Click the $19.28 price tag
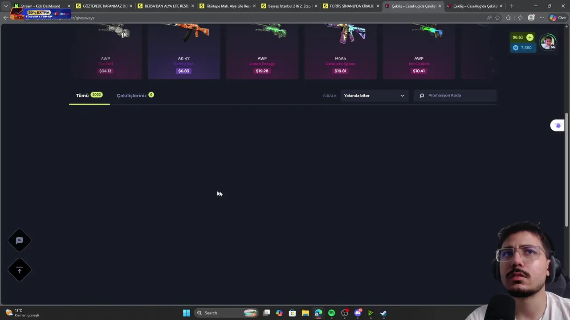570x320 pixels. point(262,71)
